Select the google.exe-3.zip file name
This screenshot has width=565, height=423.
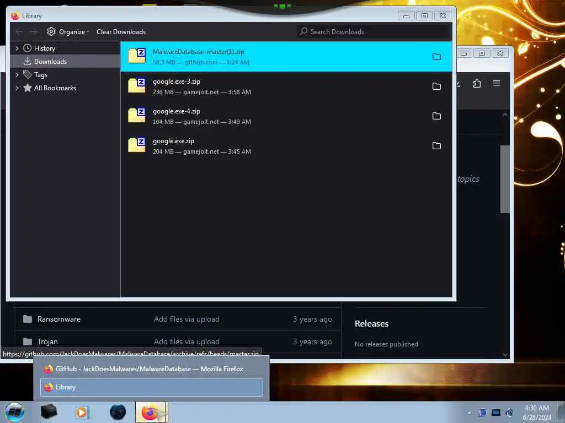pyautogui.click(x=177, y=82)
